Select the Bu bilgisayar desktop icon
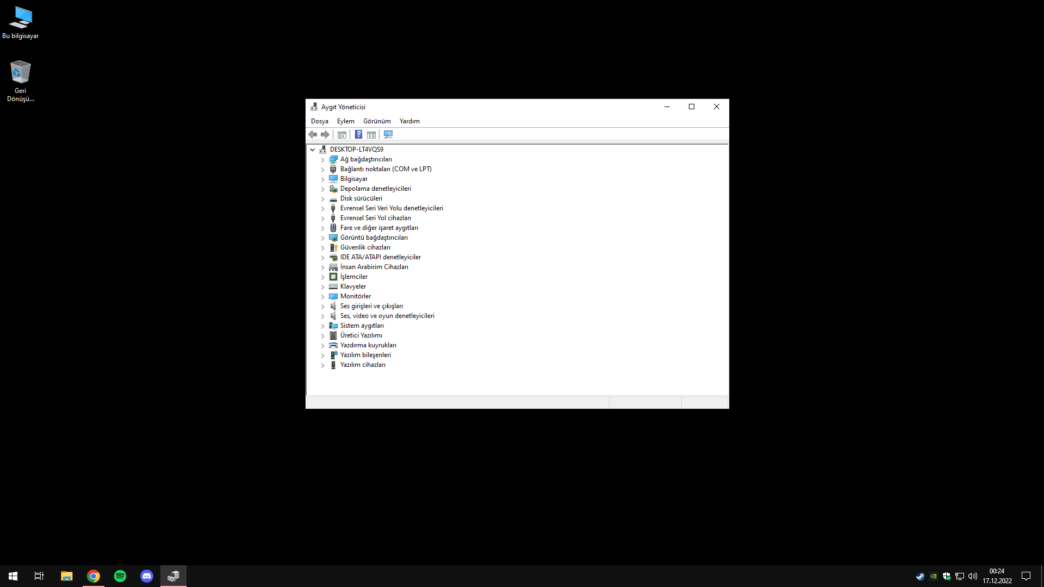 (21, 23)
